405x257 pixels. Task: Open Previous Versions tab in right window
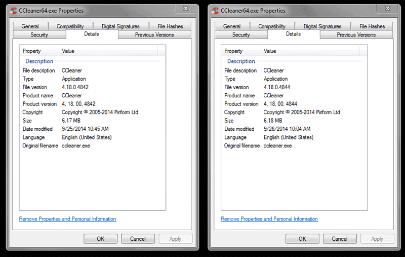point(356,34)
